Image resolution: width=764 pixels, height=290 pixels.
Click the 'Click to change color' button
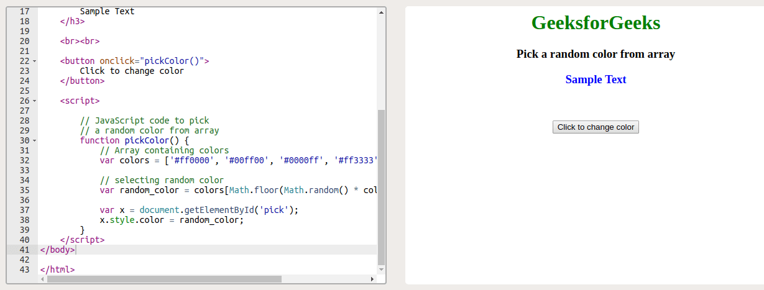click(596, 127)
